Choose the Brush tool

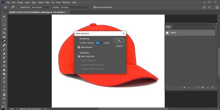point(4,49)
